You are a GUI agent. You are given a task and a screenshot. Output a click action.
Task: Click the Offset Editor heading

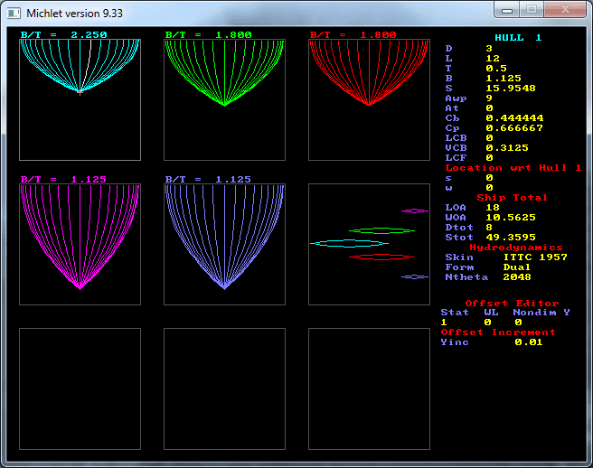click(512, 304)
